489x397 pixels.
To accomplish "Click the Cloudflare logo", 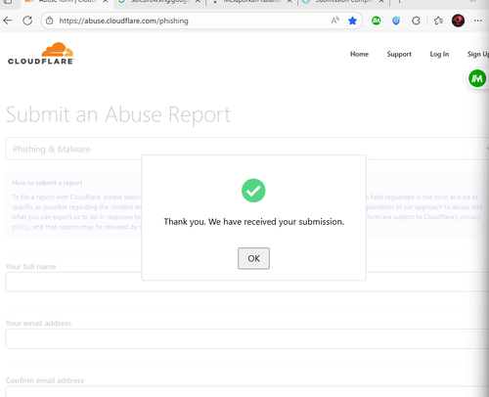I will pos(41,54).
